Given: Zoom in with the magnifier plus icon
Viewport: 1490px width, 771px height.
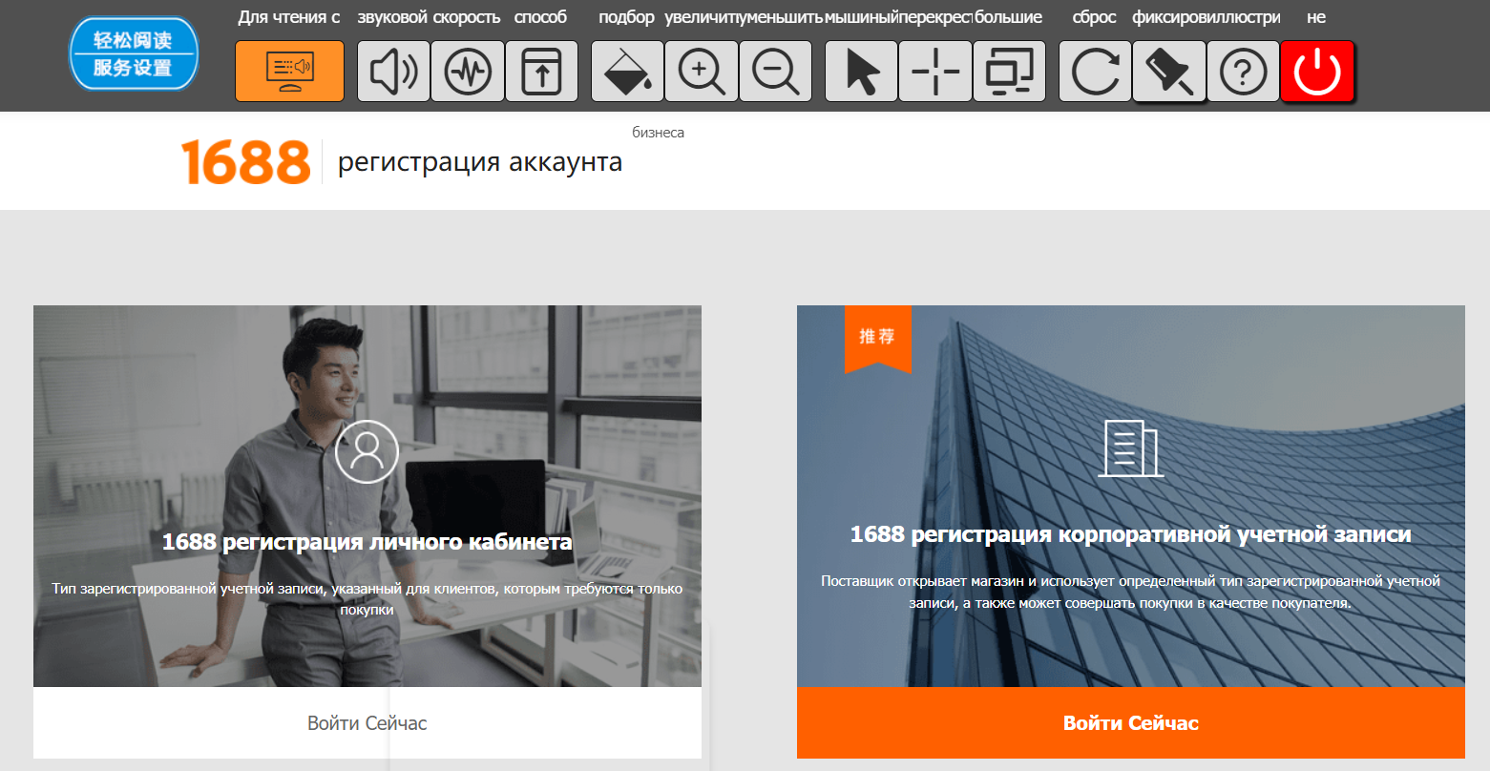Looking at the screenshot, I should pyautogui.click(x=702, y=71).
